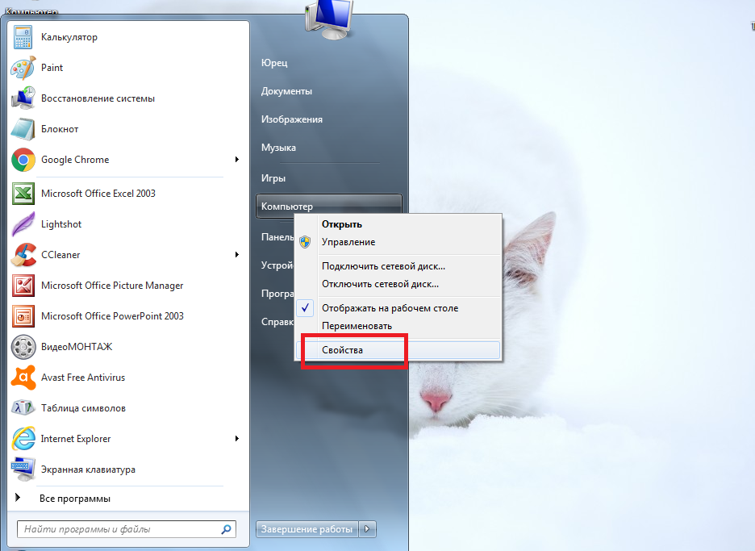Click the Lightshot feather icon
This screenshot has height=551, width=755.
(x=23, y=224)
